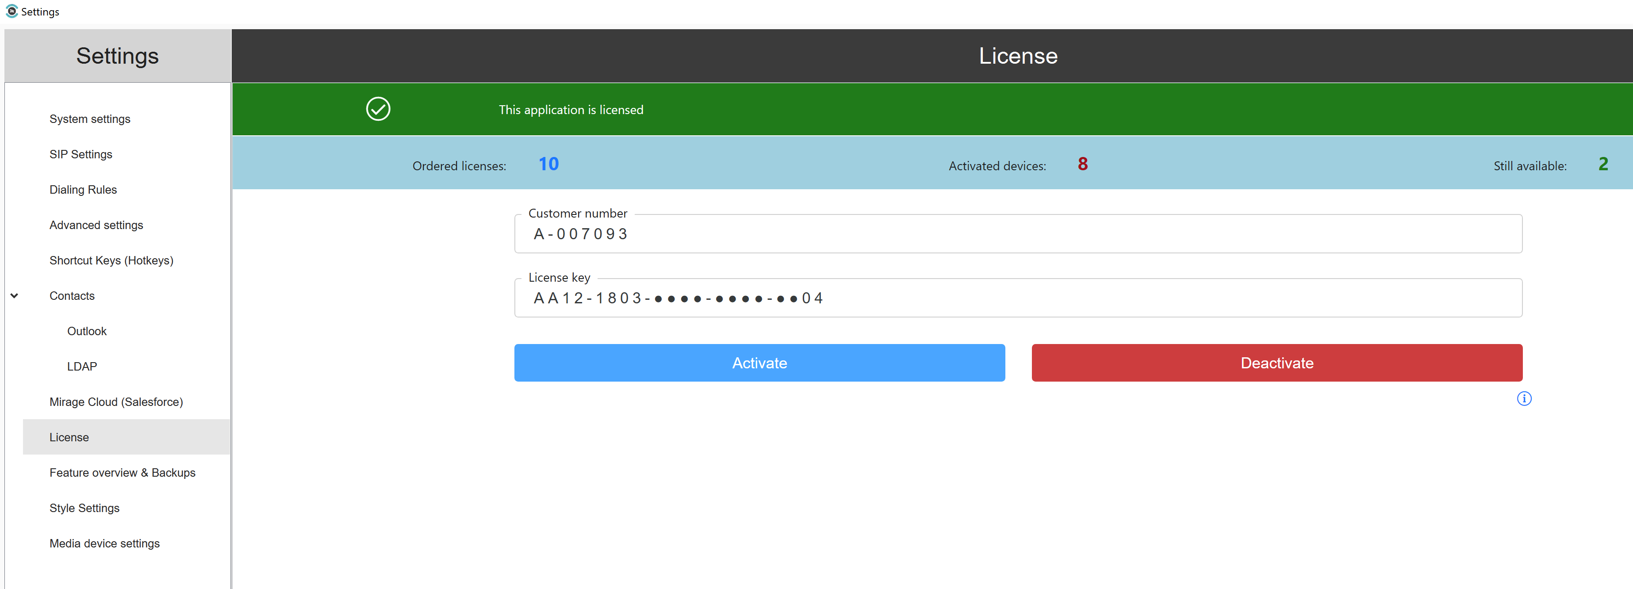Open LDAP contacts settings
This screenshot has width=1633, height=589.
pos(82,367)
